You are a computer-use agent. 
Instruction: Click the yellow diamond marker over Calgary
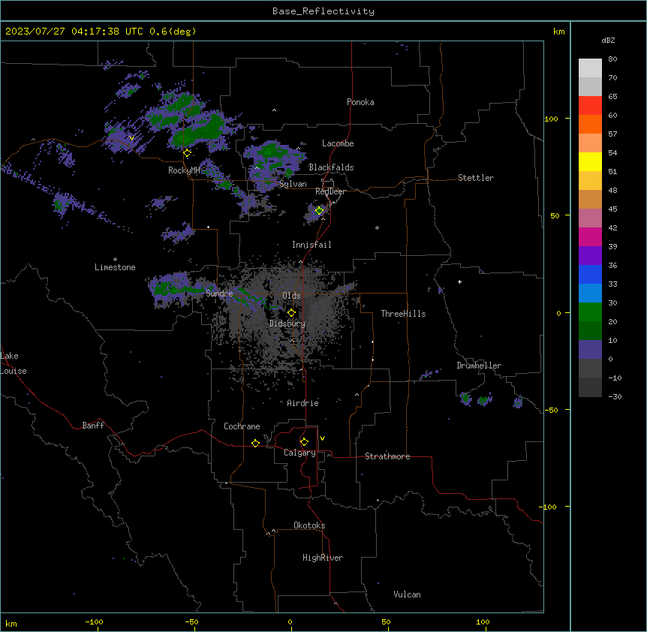coord(304,442)
